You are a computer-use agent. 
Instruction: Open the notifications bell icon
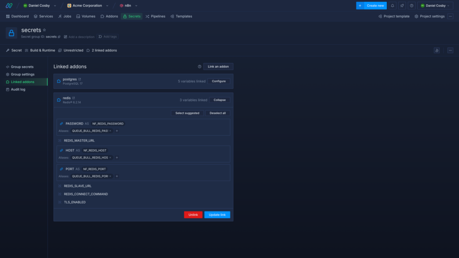click(393, 5)
